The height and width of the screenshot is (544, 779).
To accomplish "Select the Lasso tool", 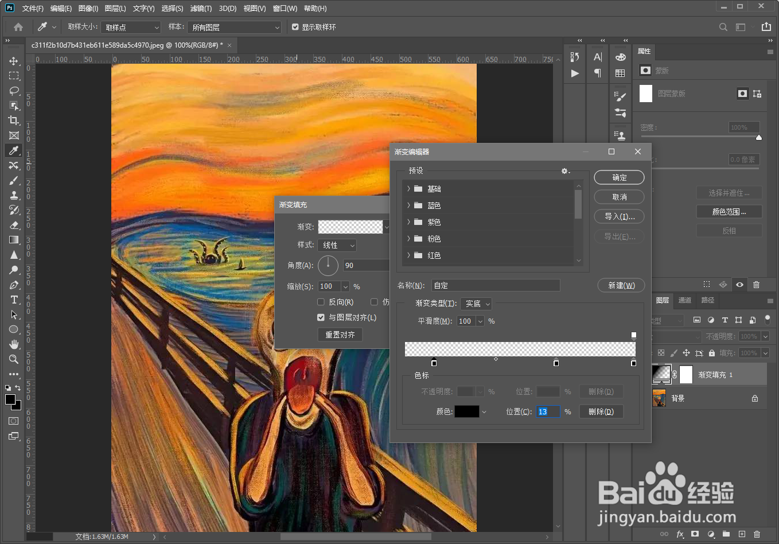I will [x=14, y=91].
